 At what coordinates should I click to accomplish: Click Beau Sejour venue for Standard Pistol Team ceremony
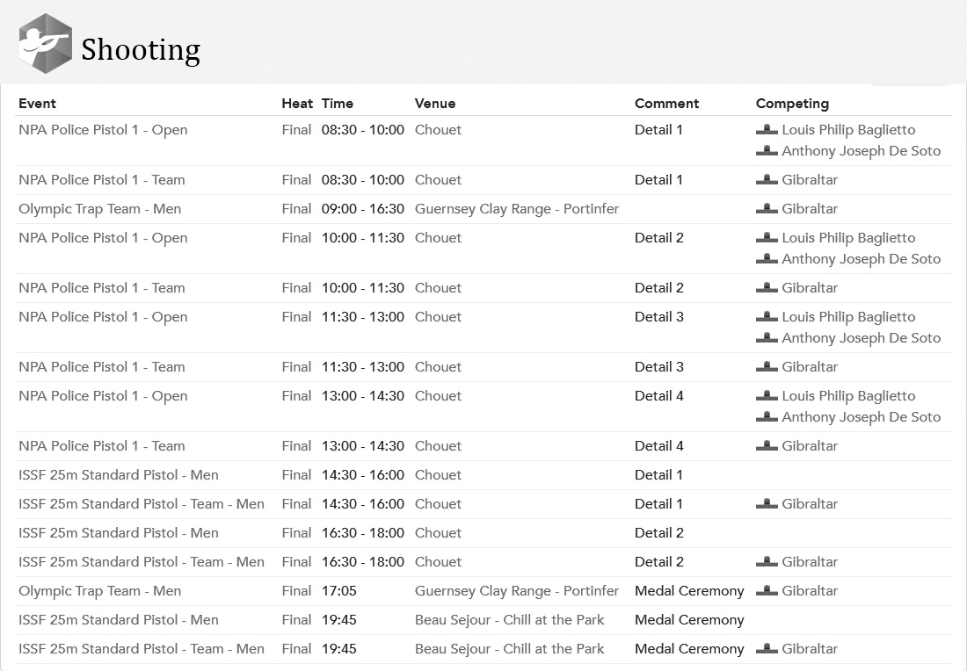coord(509,648)
